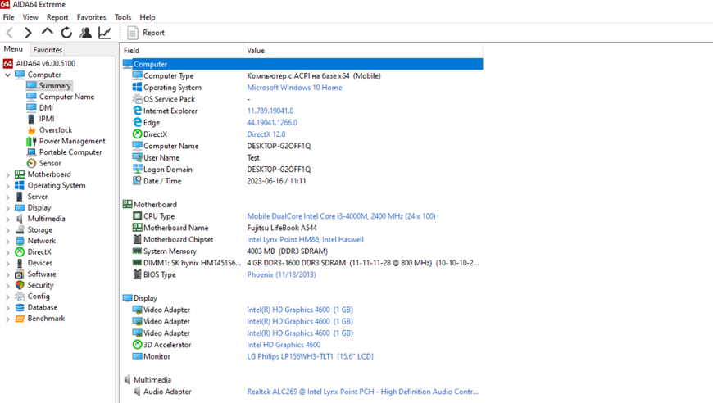Image resolution: width=713 pixels, height=403 pixels.
Task: Click the DirectX Xbox icon in the summary list
Action: click(138, 134)
